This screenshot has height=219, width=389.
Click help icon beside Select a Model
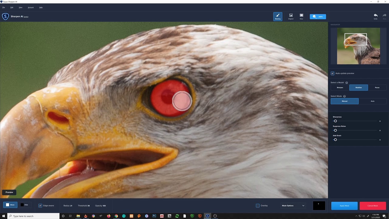(347, 83)
